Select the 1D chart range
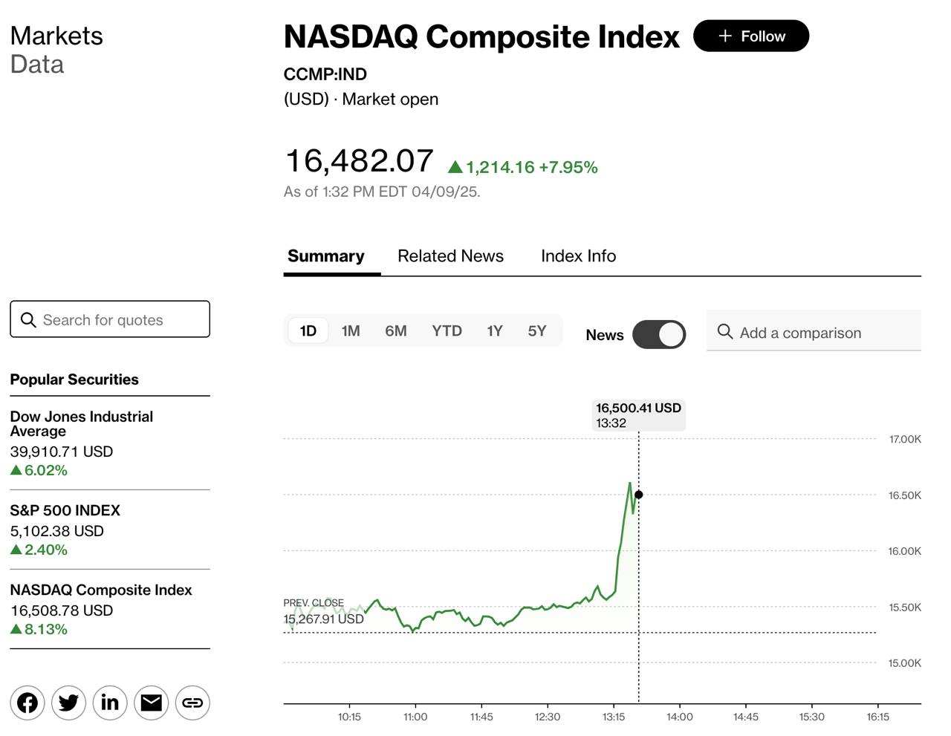This screenshot has height=736, width=951. pos(308,331)
